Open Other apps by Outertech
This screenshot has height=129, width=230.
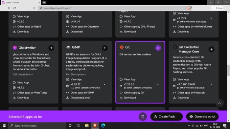click(x=82, y=27)
